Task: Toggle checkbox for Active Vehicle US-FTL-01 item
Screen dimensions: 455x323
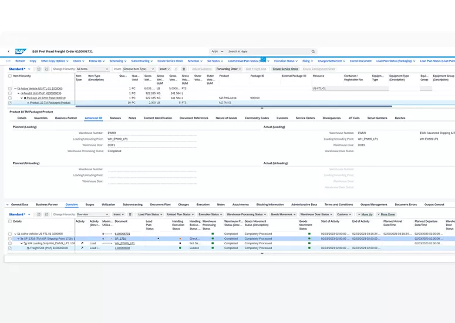Action: pyautogui.click(x=10, y=89)
